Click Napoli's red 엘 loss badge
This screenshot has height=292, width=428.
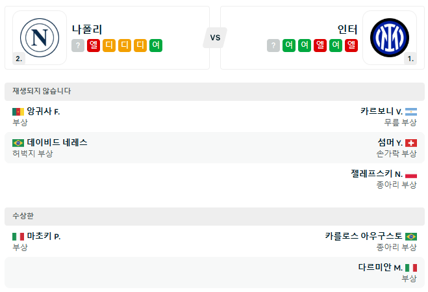(x=94, y=46)
